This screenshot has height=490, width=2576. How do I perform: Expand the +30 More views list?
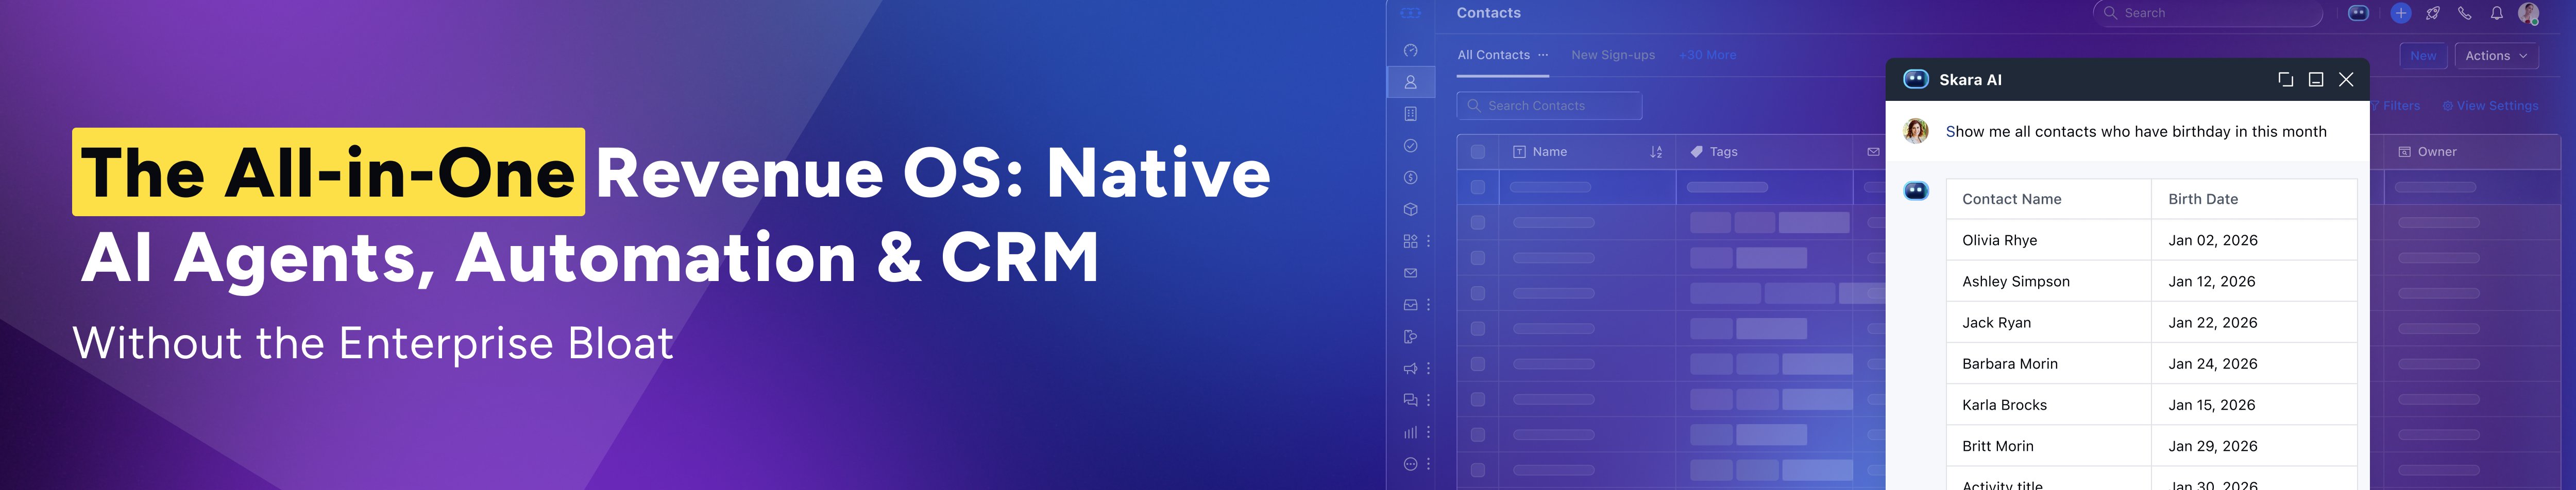click(x=1708, y=55)
